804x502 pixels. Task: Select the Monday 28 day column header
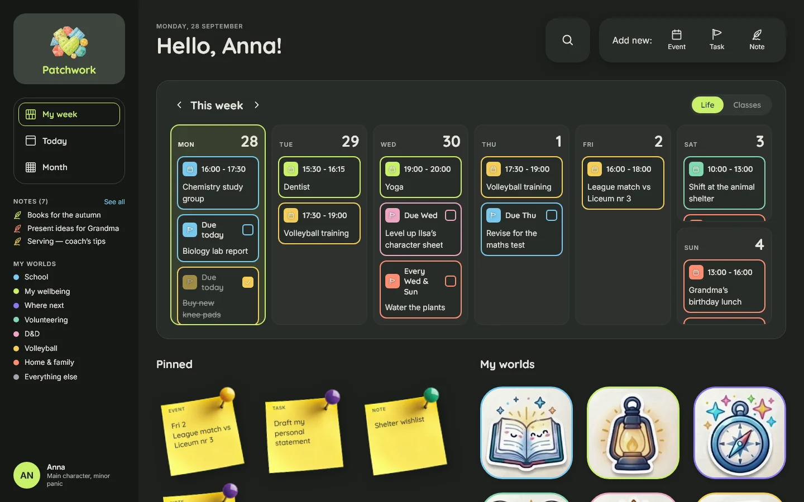pyautogui.click(x=218, y=142)
